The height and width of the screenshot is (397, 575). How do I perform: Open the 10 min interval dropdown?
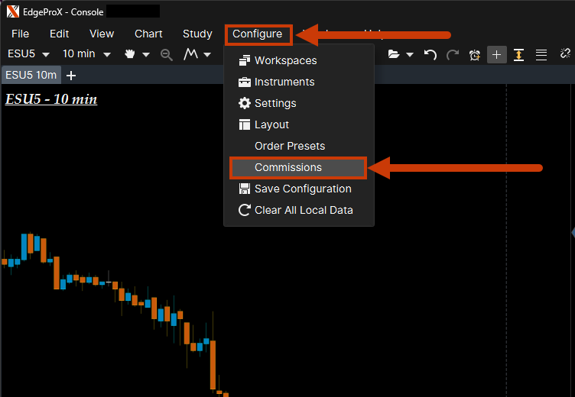pos(86,54)
